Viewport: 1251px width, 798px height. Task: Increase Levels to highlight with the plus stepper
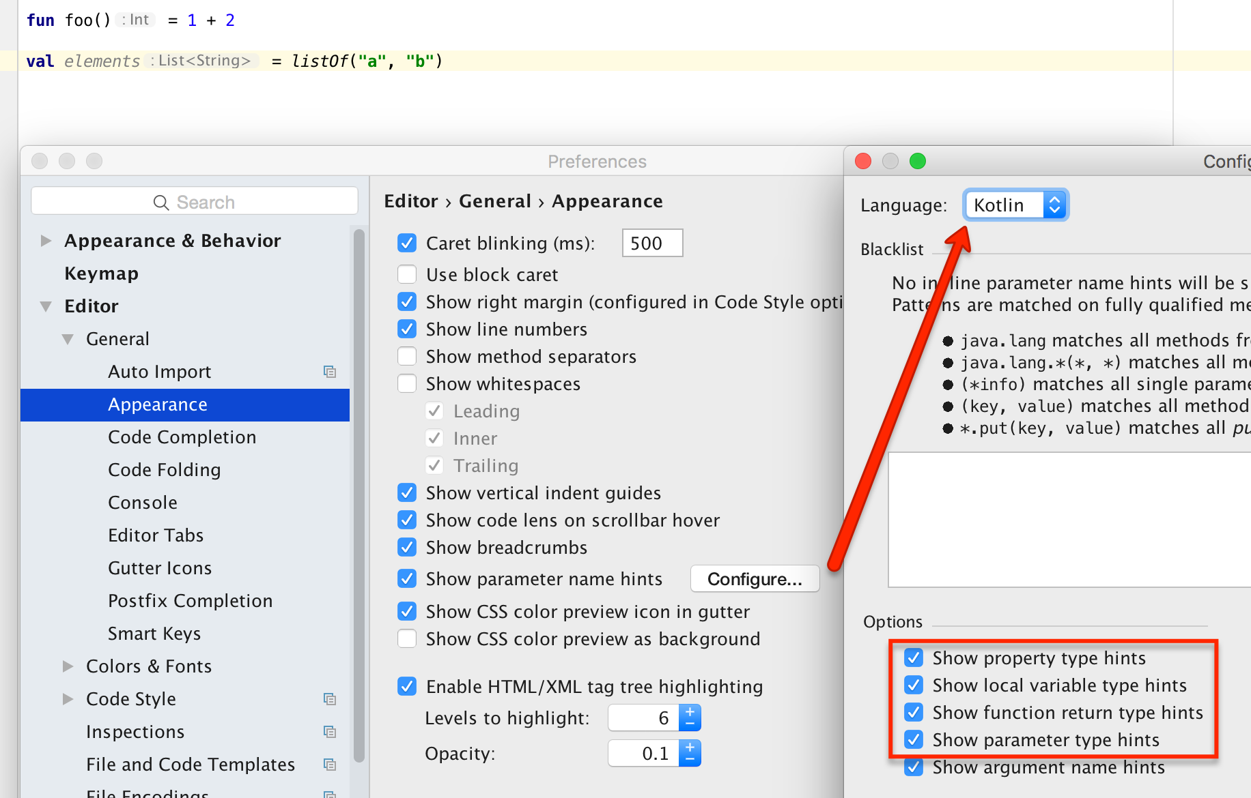pos(690,711)
